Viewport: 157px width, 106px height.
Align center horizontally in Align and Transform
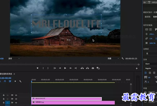click(150, 29)
